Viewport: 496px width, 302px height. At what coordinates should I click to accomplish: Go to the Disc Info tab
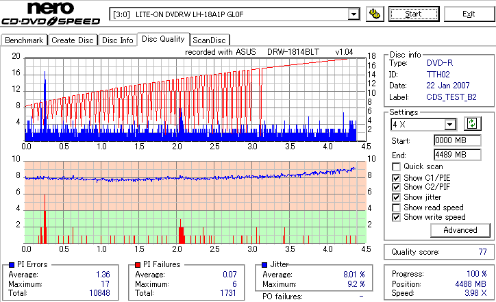pyautogui.click(x=118, y=40)
